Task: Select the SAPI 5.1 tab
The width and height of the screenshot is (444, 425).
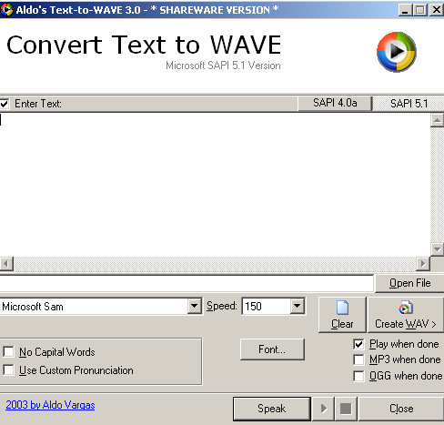Action: [409, 104]
